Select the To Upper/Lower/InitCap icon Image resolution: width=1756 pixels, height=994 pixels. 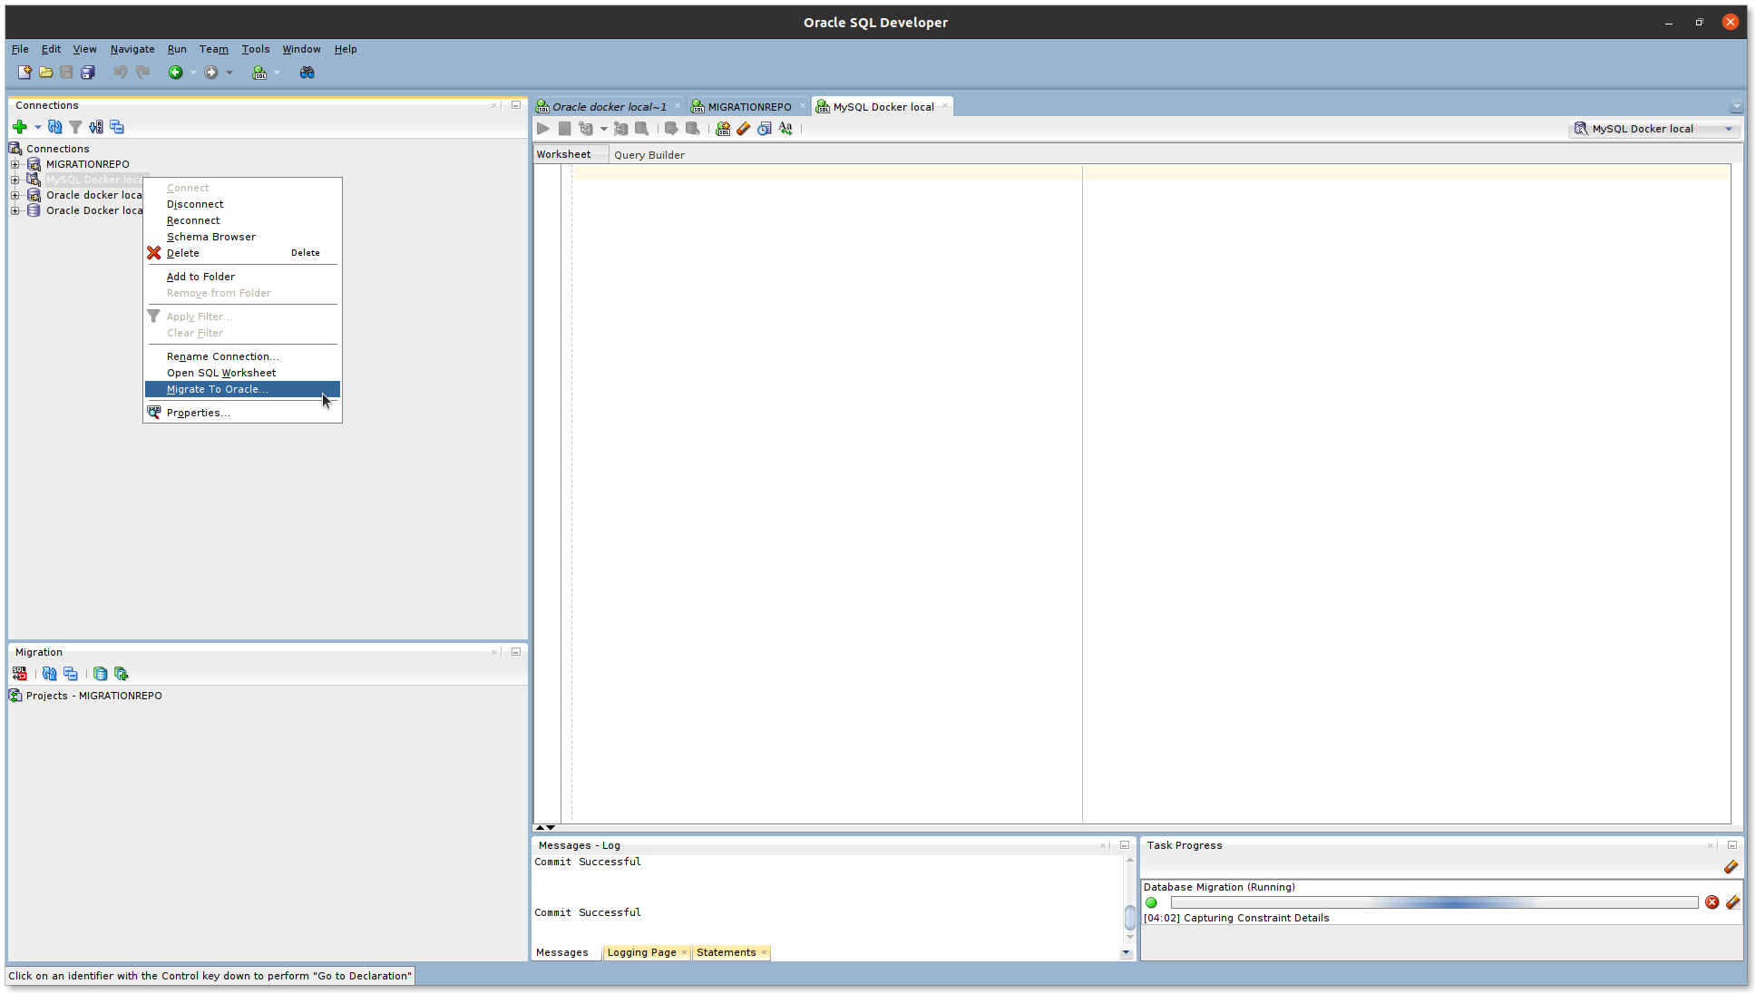coord(785,128)
